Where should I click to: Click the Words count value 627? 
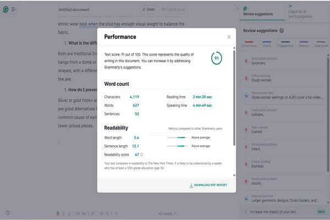click(136, 105)
